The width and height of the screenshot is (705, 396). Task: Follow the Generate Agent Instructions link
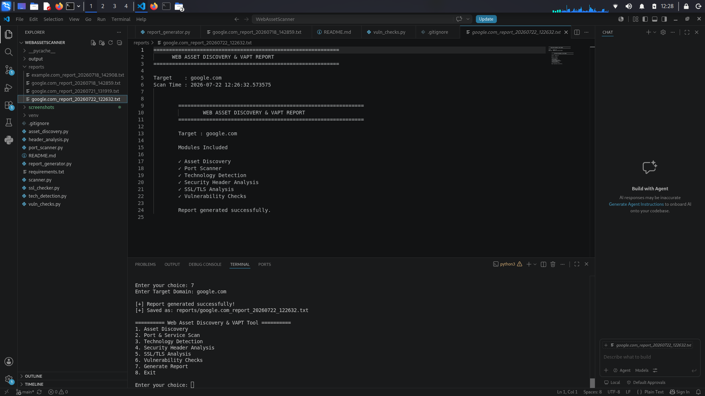(636, 204)
